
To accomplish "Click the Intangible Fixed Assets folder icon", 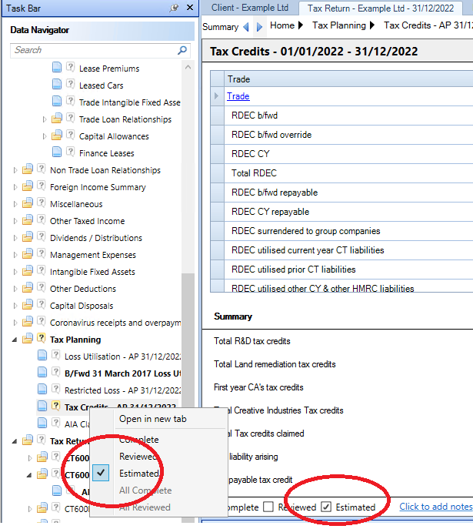I will pyautogui.click(x=28, y=270).
